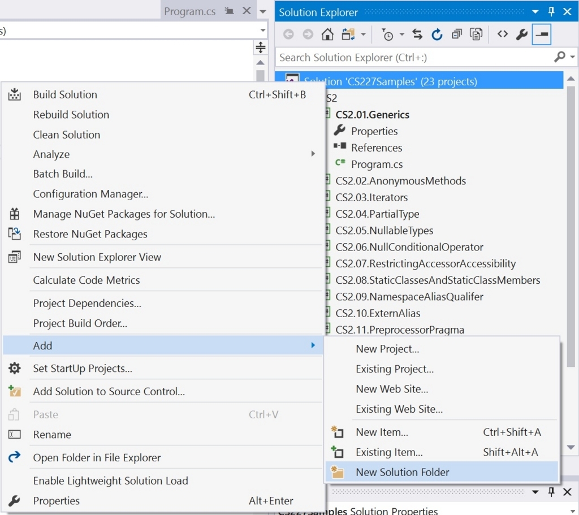Open Configuration Manager...
Viewport: 579px width, 515px height.
pyautogui.click(x=162, y=194)
